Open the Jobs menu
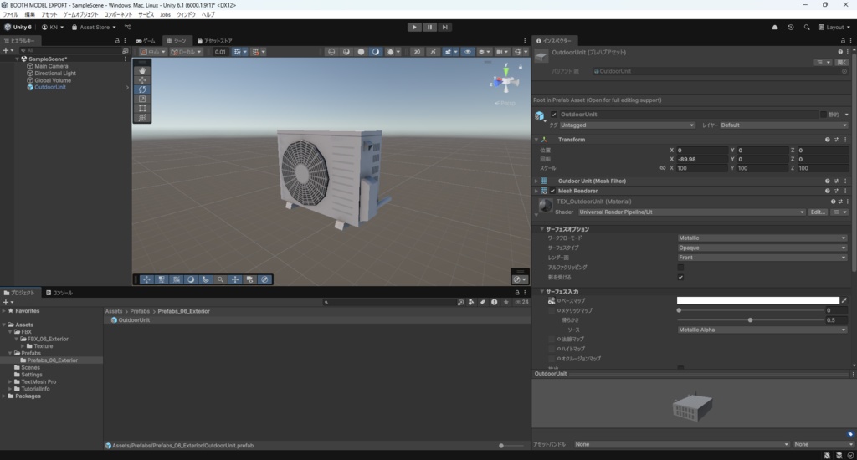 click(165, 15)
